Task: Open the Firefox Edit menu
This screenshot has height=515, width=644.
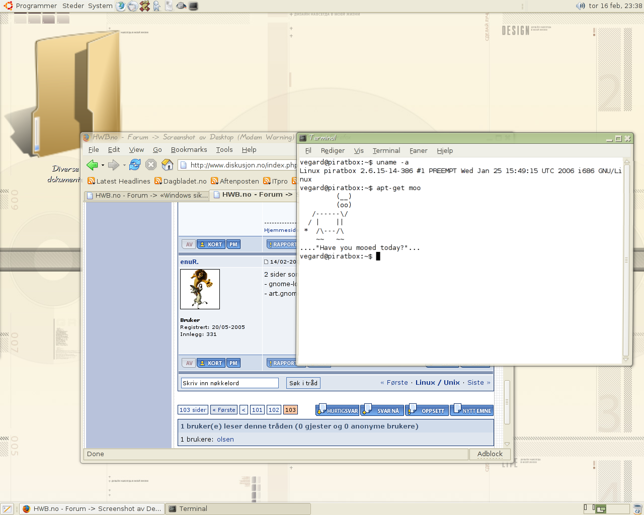Action: [114, 149]
